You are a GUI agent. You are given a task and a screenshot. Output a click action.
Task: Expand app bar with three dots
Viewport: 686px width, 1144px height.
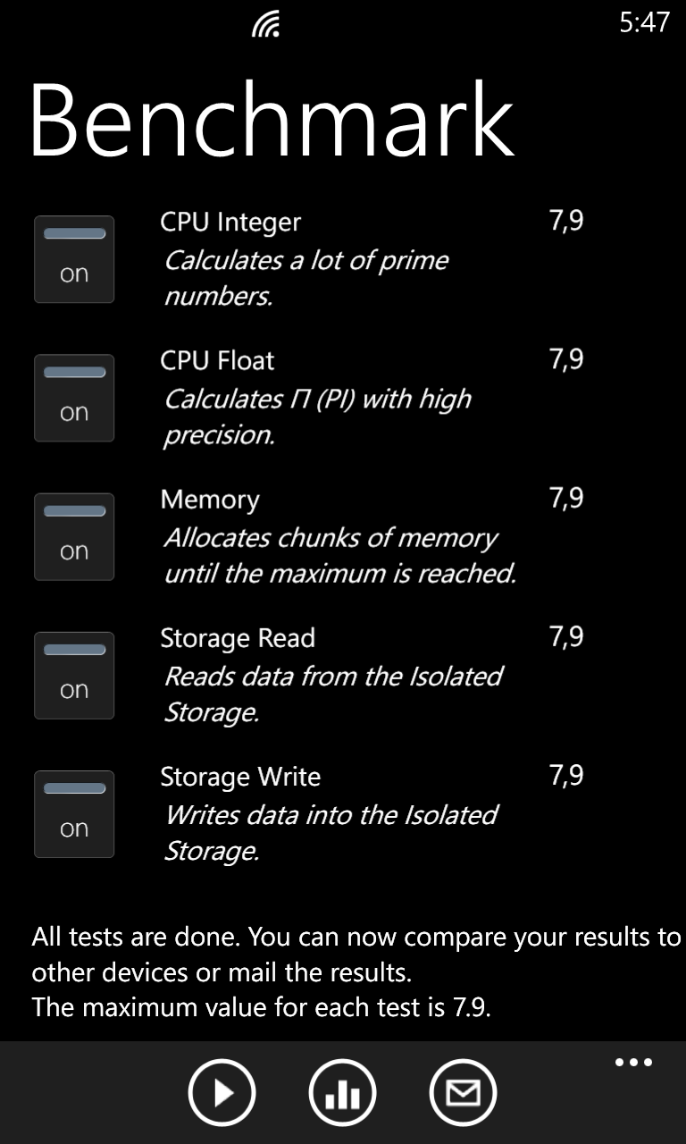point(634,1063)
